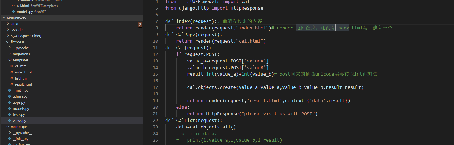Open result.html in the templates folder
Viewport: 454px width, 145px height.
coord(72,84)
